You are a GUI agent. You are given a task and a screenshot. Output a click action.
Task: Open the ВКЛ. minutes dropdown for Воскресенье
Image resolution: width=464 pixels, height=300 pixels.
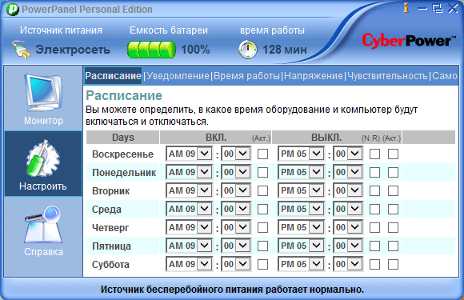click(236, 154)
